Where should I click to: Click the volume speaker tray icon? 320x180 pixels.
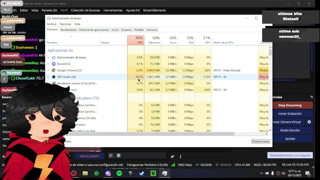pos(283,173)
